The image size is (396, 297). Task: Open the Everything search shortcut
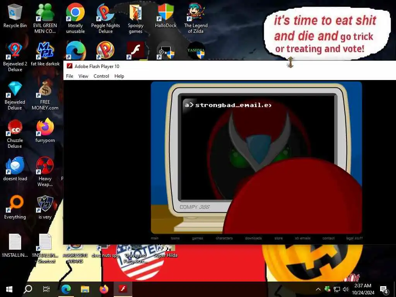pyautogui.click(x=15, y=207)
